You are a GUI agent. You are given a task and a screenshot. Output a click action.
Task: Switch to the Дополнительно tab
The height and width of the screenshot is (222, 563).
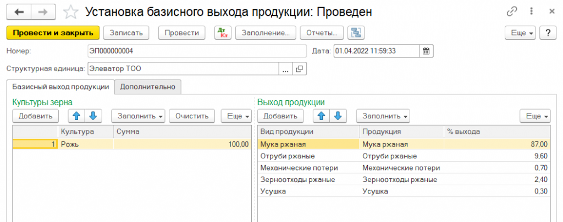coord(148,87)
